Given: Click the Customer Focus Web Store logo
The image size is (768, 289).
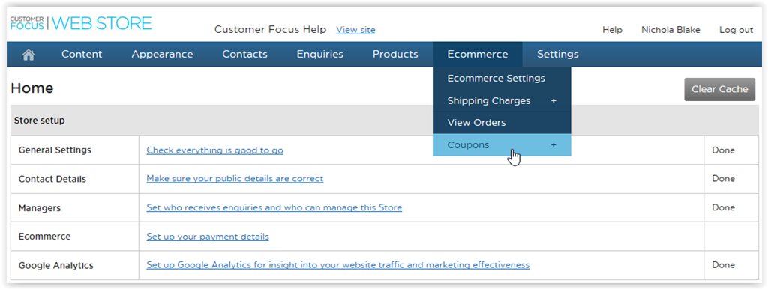Looking at the screenshot, I should click(81, 23).
